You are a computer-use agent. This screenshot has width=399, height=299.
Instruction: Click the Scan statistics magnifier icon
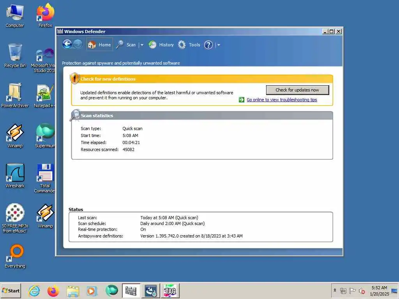point(75,115)
